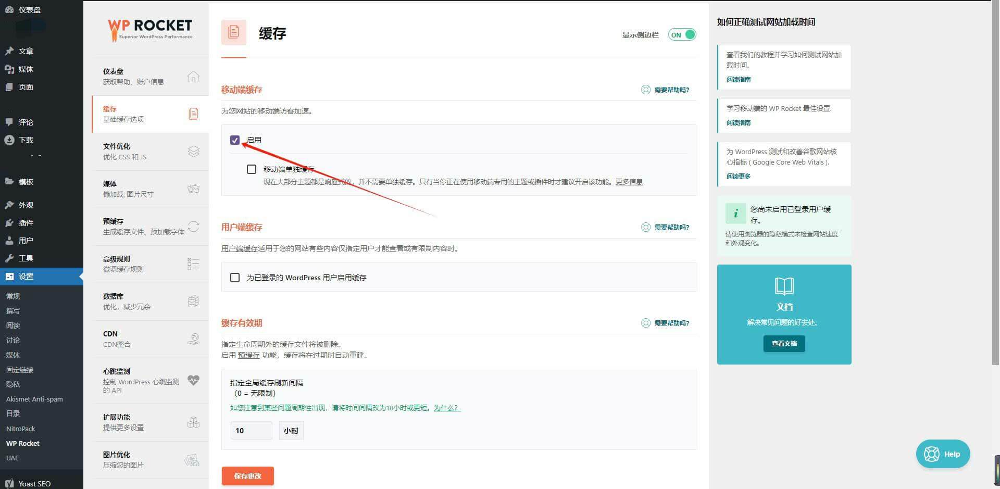
Task: Open the UAE submenu item
Action: point(12,458)
